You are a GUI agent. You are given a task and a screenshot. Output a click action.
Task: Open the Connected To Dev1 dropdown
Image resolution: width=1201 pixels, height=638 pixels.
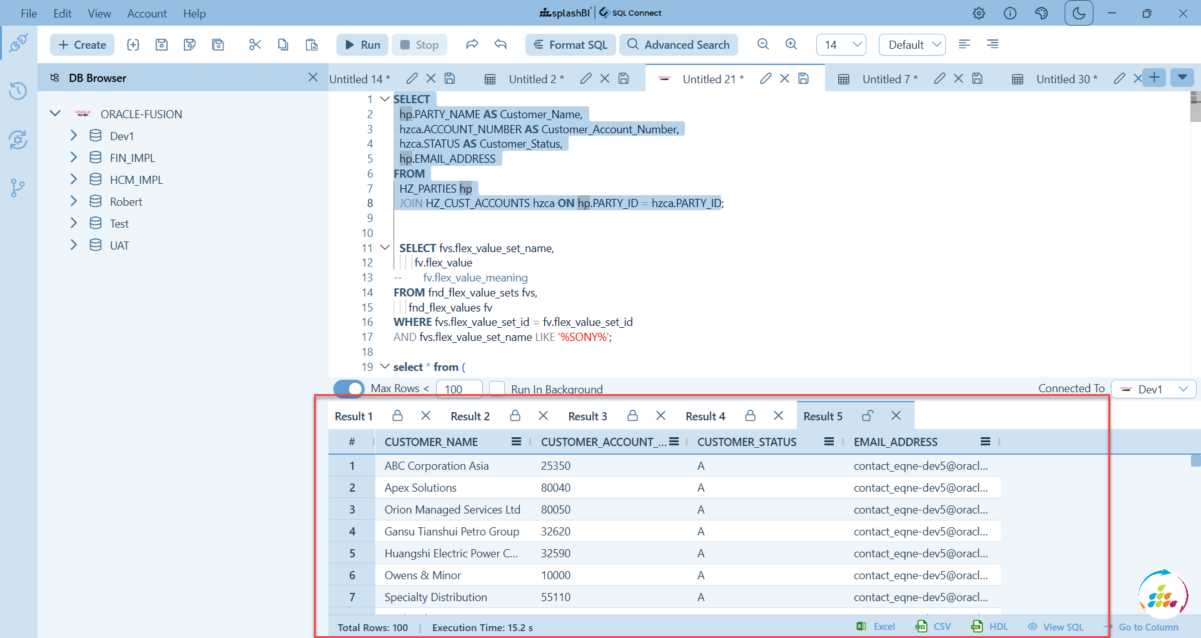coord(1153,389)
